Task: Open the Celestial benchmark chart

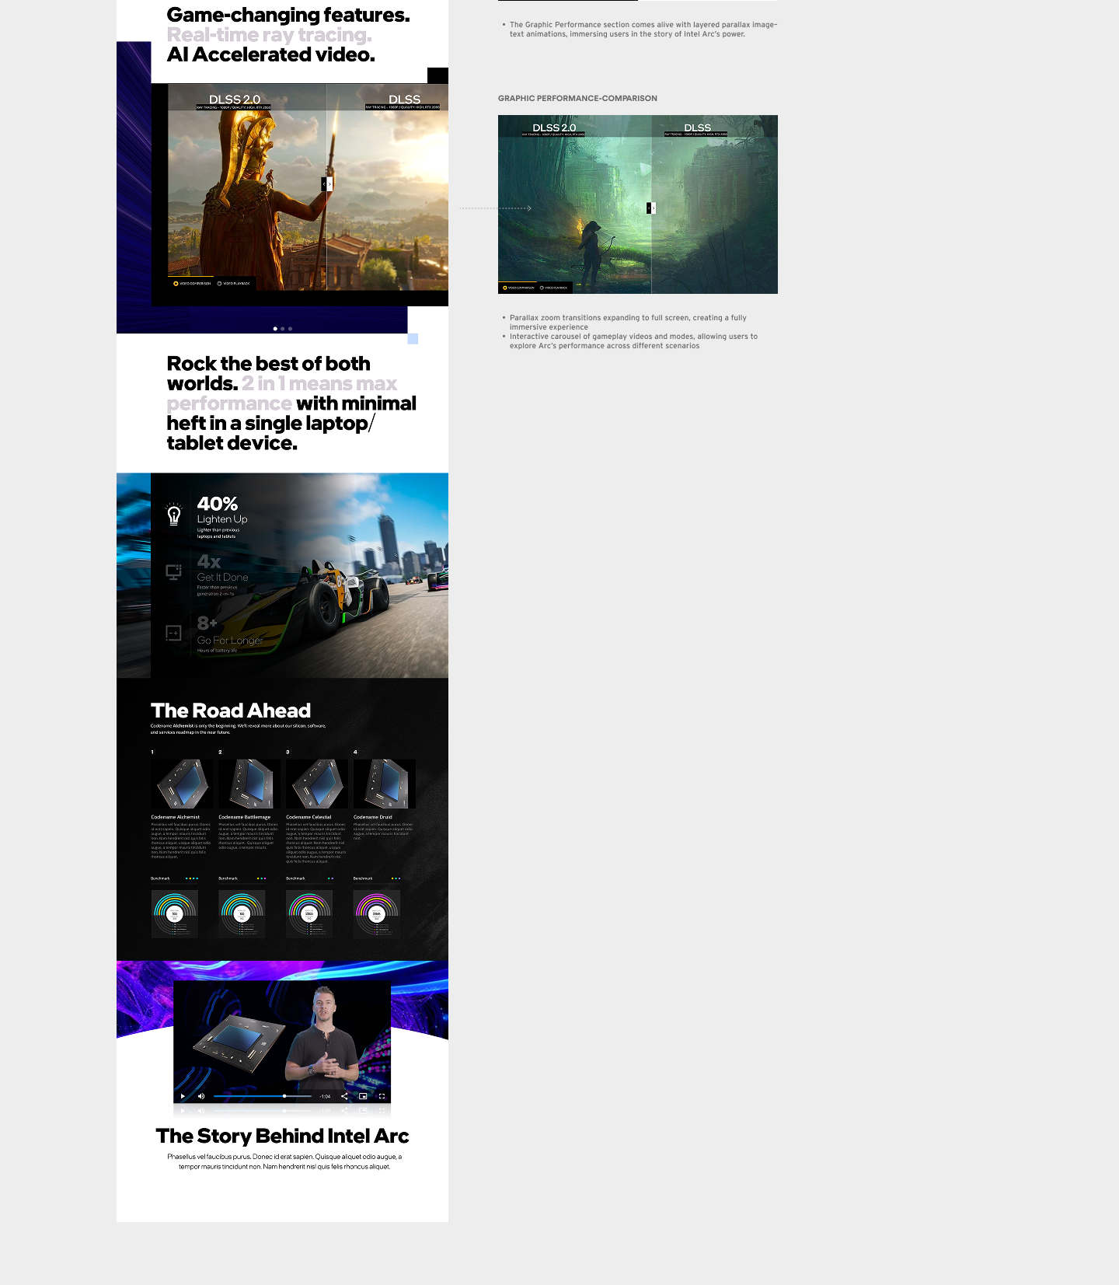Action: point(309,913)
